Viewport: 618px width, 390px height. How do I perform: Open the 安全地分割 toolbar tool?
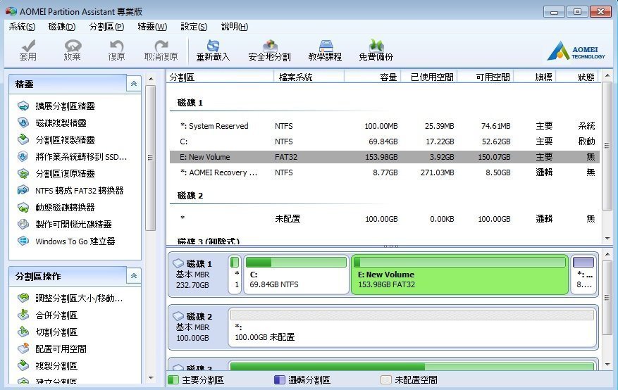tap(270, 51)
